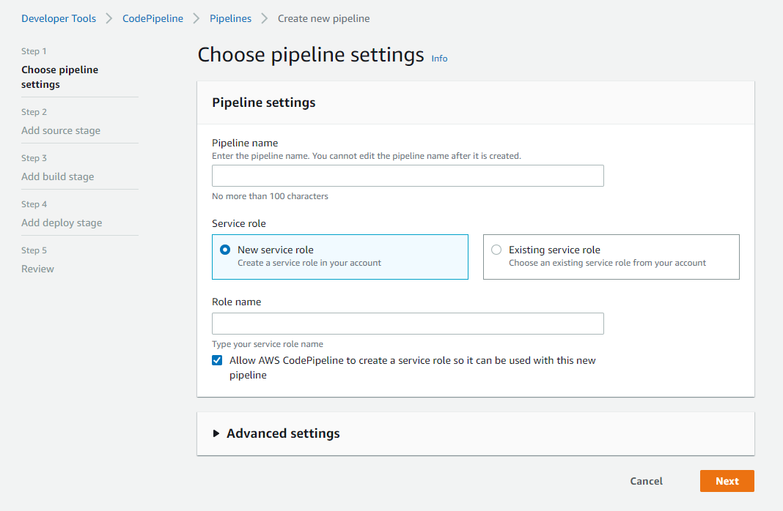Uncheck Allow AWS CodePipeline to create role
Image resolution: width=783 pixels, height=511 pixels.
[x=217, y=360]
